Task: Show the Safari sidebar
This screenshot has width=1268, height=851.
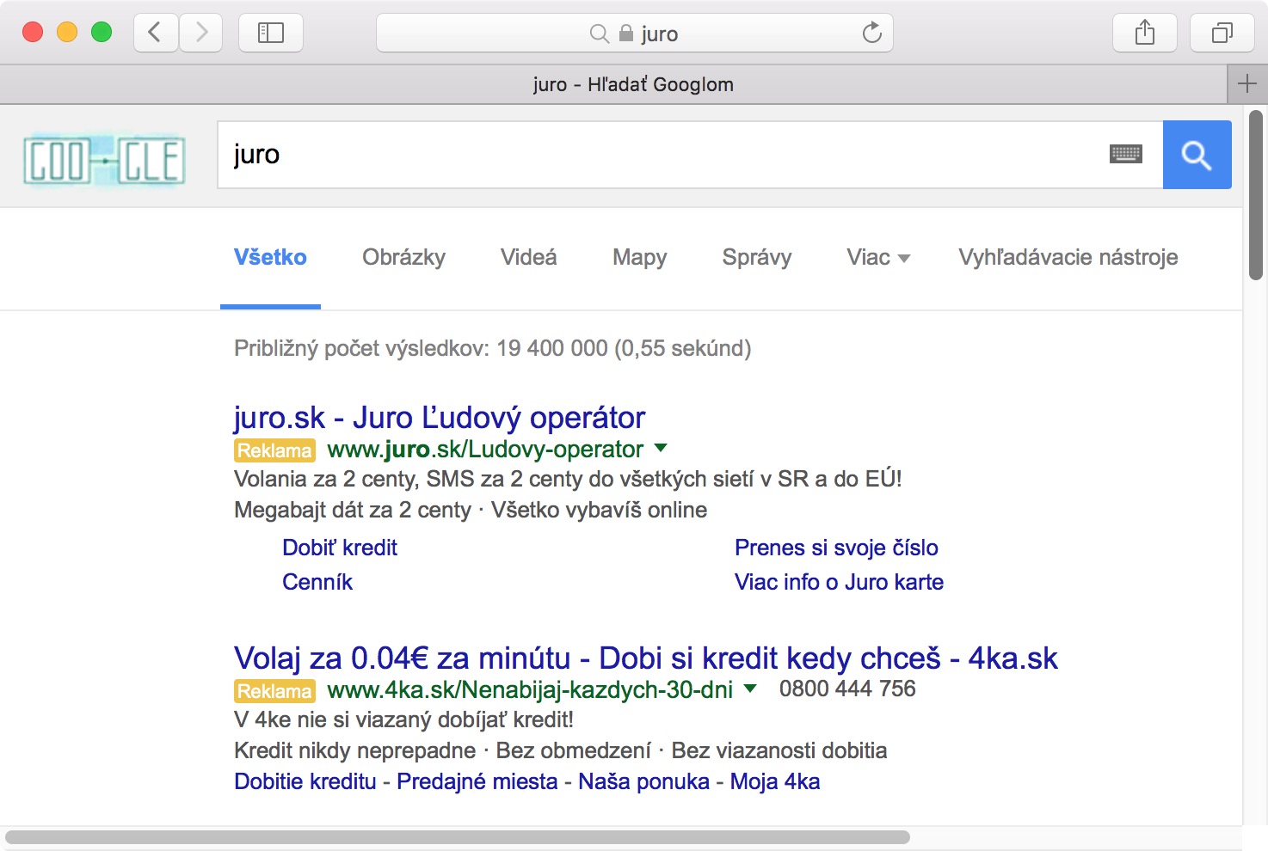Action: click(271, 33)
